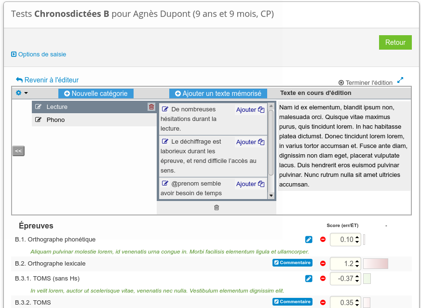
Task: Click Terminer l'édition
Action: tap(366, 82)
